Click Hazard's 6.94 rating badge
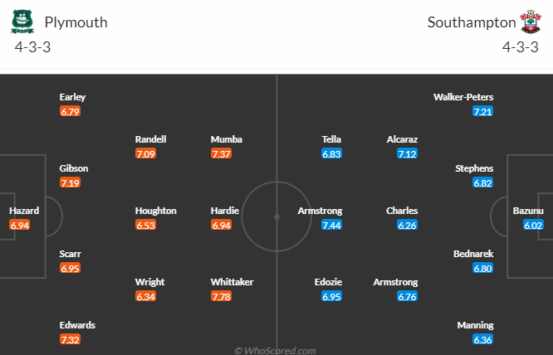 tap(20, 225)
